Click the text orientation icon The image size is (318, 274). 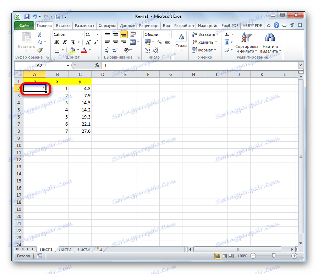tap(127, 50)
